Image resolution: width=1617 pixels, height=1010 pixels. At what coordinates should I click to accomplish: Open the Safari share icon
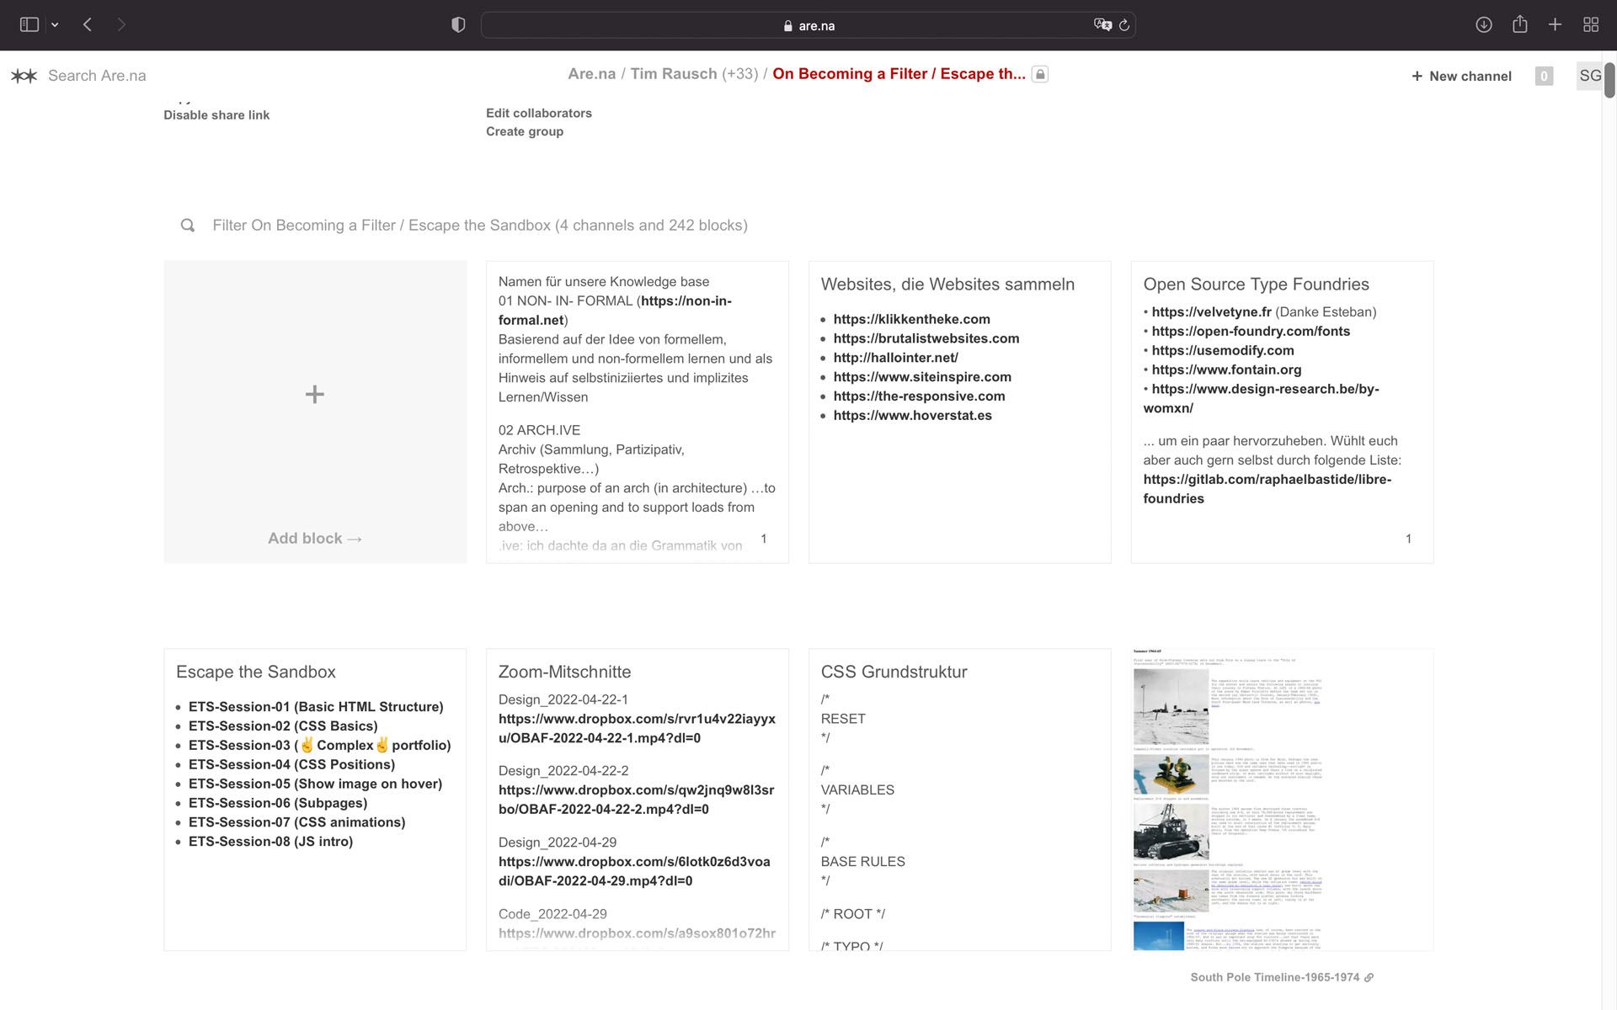(1519, 24)
